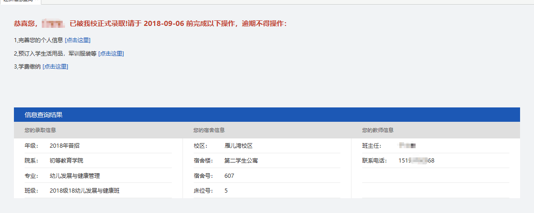The width and height of the screenshot is (534, 213).
Task: Click dormitory room number 607
Action: (229, 176)
